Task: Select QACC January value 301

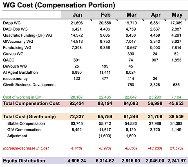Action: click(x=76, y=60)
